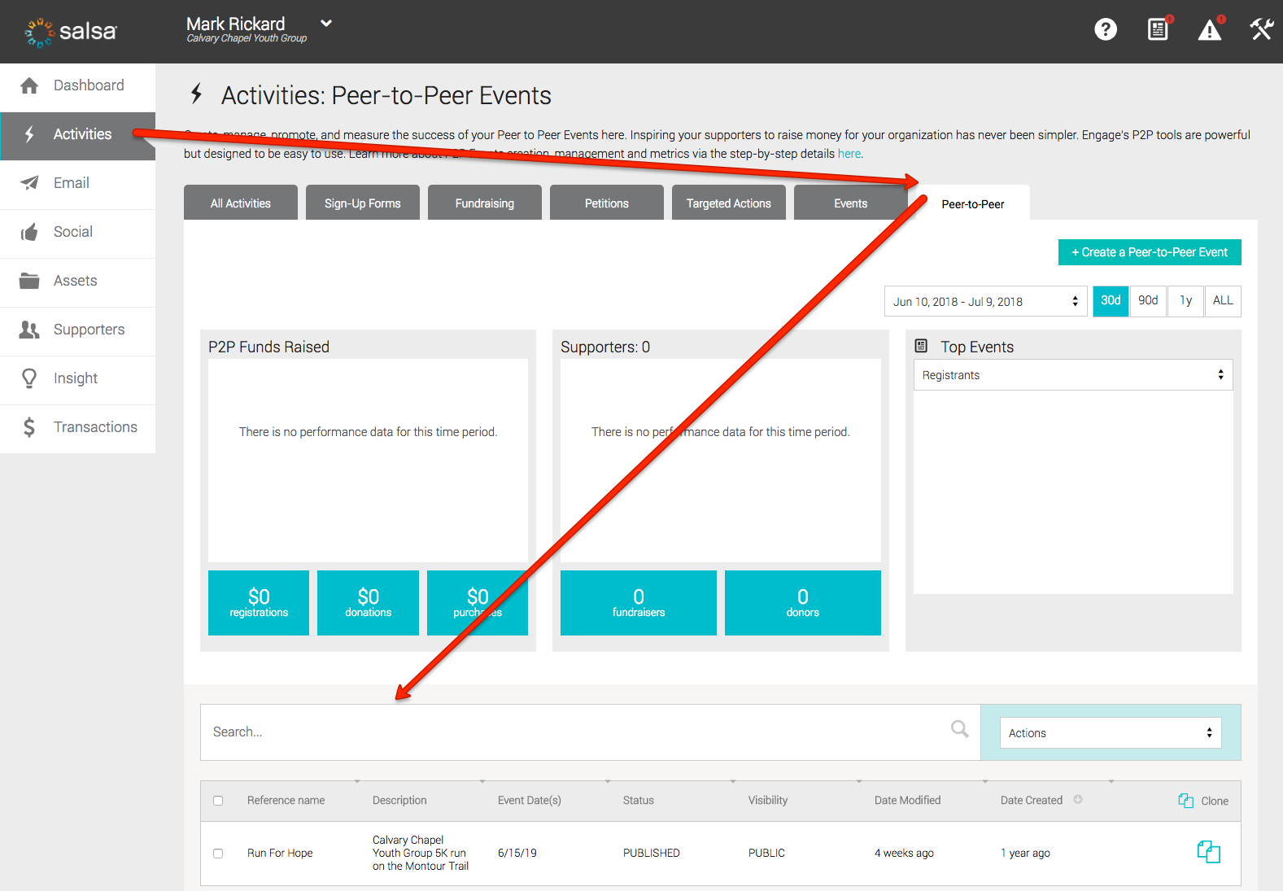
Task: Click the search magnifier icon
Action: [960, 729]
